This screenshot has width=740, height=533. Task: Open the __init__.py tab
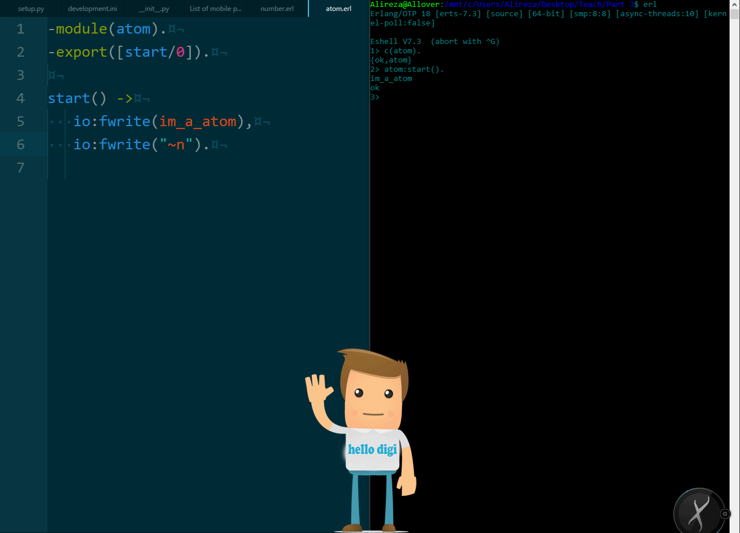(154, 9)
